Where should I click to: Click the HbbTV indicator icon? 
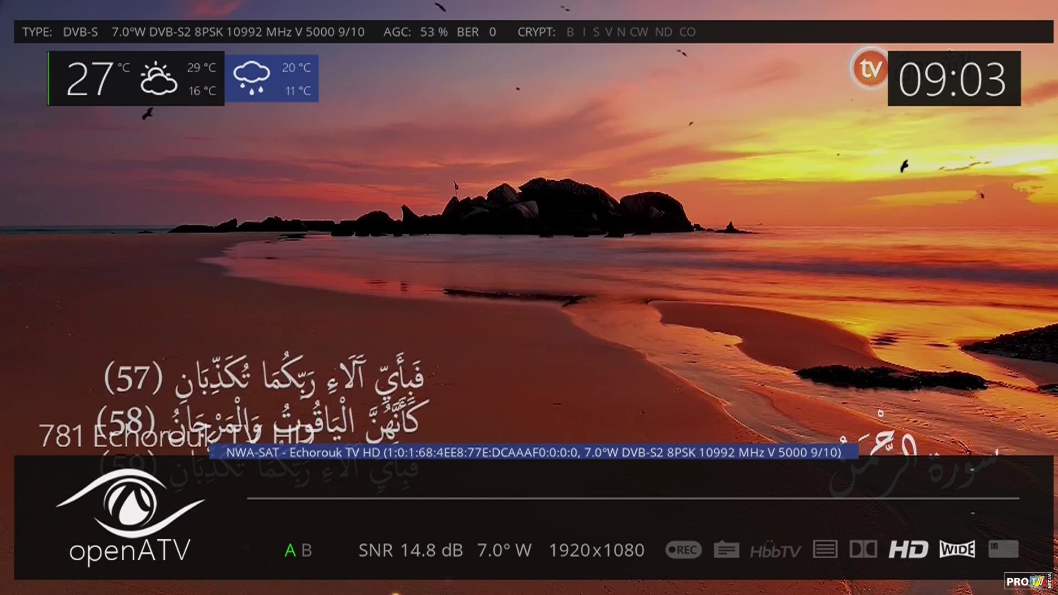point(775,550)
